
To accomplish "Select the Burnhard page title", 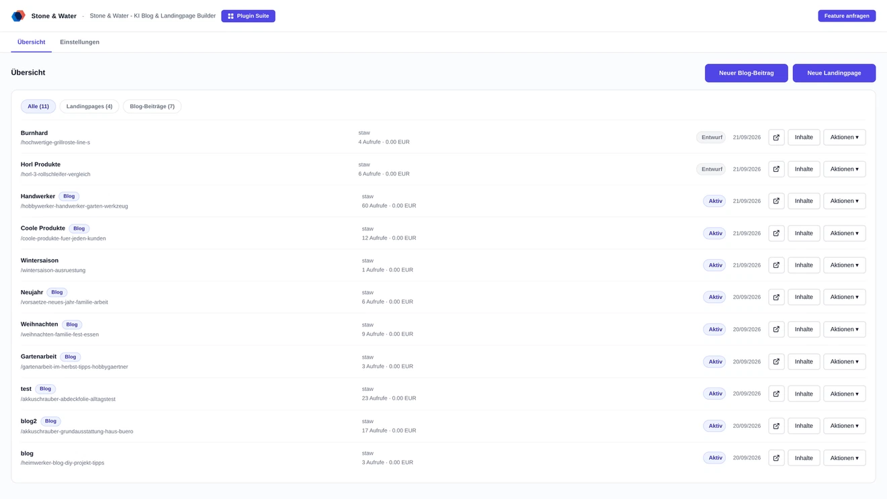I will 34,133.
